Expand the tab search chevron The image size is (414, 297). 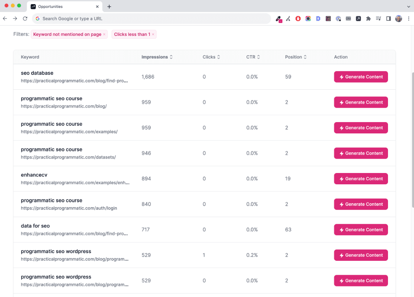[408, 7]
